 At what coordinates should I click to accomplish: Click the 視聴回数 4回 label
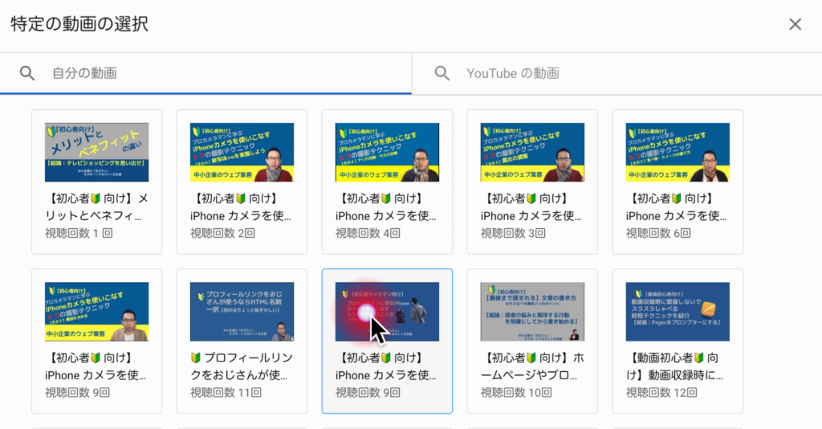click(368, 233)
